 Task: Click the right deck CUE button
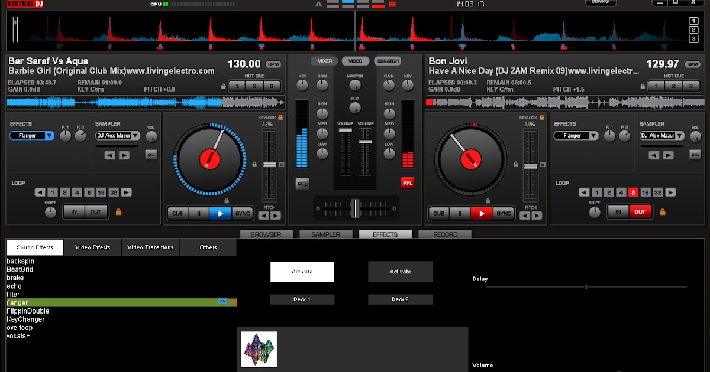[438, 213]
